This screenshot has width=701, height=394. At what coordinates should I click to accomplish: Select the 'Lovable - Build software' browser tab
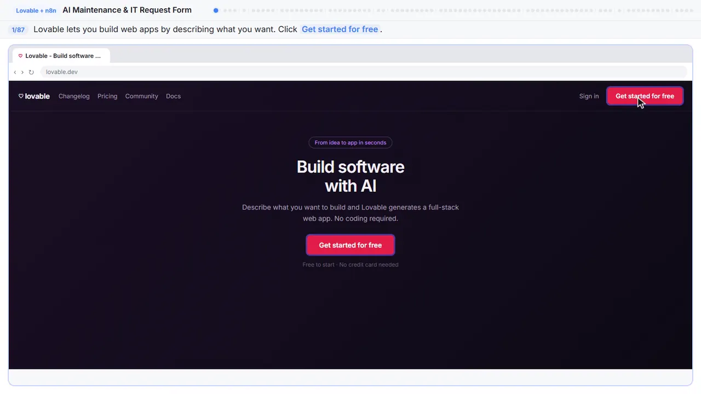click(x=62, y=56)
